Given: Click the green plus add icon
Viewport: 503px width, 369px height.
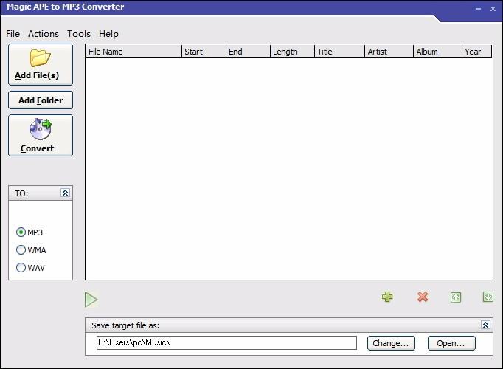Looking at the screenshot, I should [387, 297].
